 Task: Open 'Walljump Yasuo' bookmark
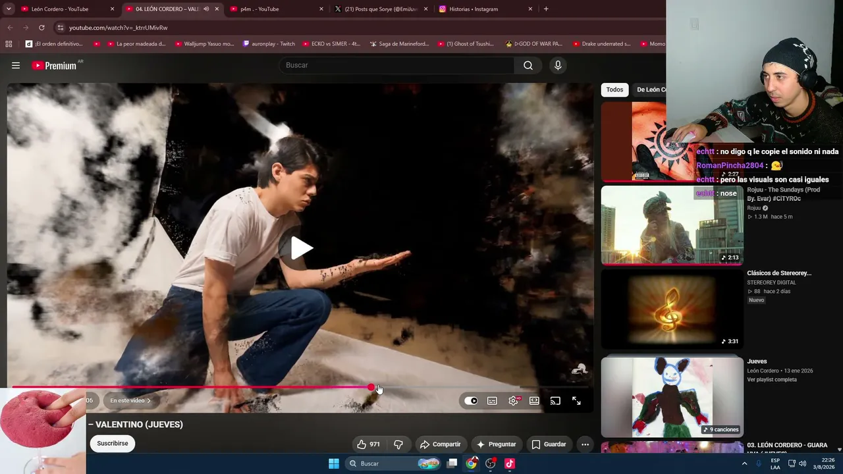click(x=205, y=44)
